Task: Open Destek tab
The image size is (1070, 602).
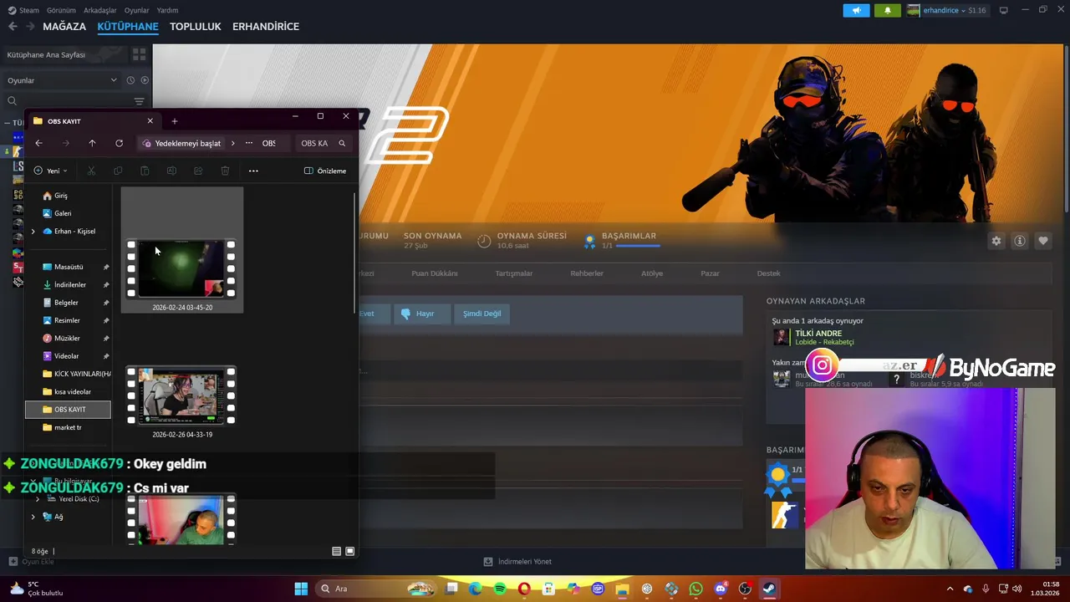Action: point(768,273)
